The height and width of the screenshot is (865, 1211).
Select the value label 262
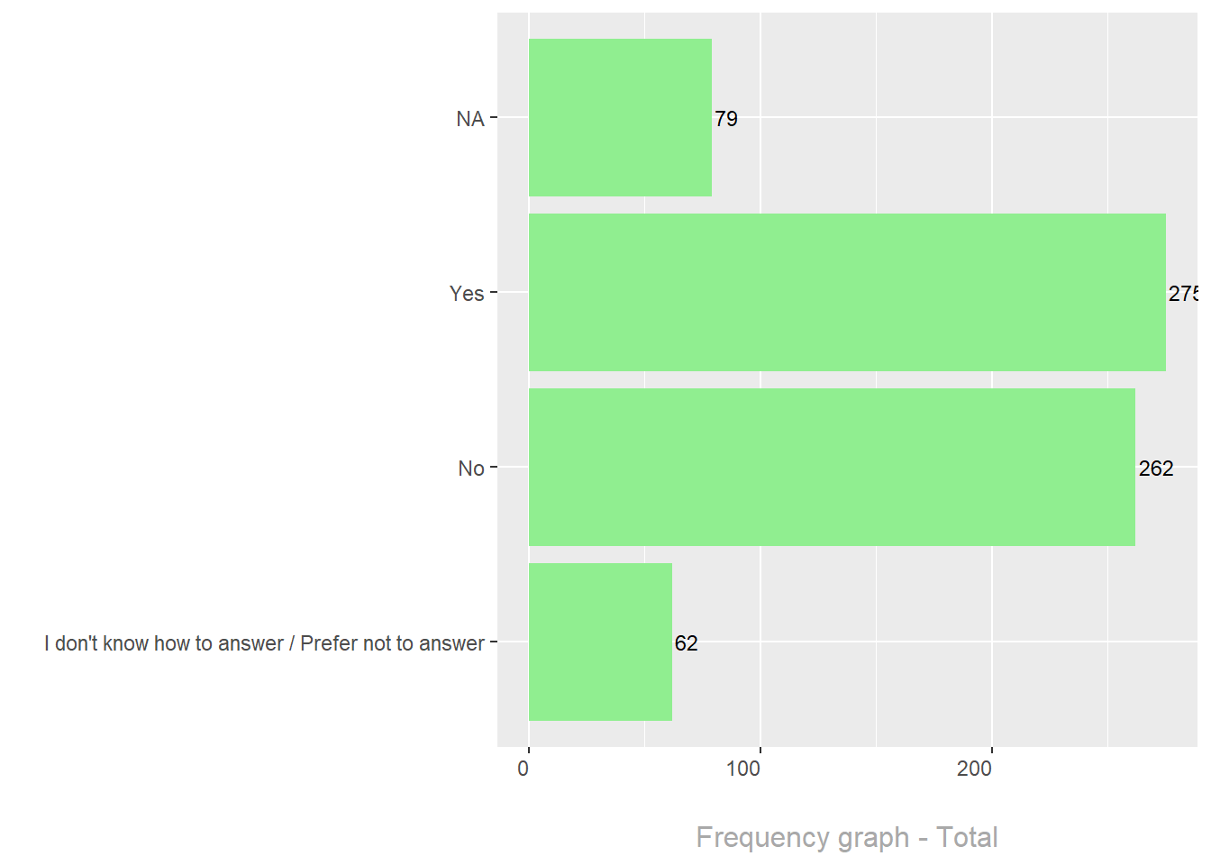(1156, 469)
